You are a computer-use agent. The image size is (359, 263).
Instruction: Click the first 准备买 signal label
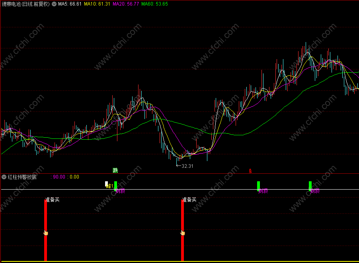[53, 200]
